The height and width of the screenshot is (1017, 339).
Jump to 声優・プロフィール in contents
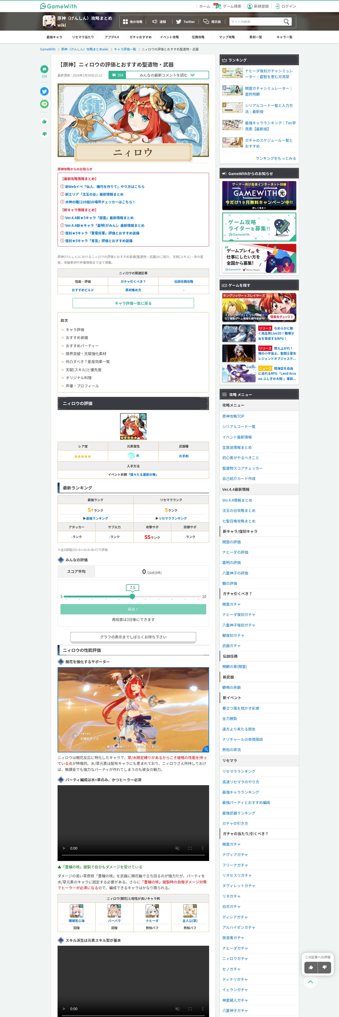pos(82,386)
